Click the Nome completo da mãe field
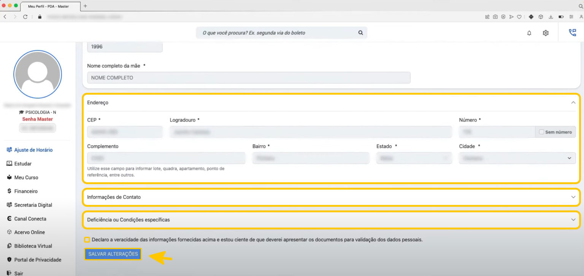This screenshot has height=276, width=584. click(249, 78)
